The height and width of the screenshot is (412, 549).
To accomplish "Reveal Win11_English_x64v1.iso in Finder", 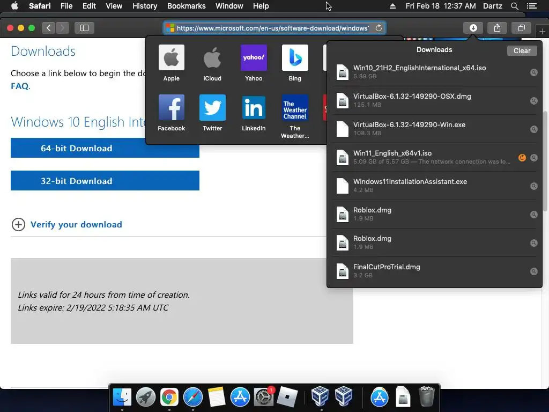I will pyautogui.click(x=533, y=158).
